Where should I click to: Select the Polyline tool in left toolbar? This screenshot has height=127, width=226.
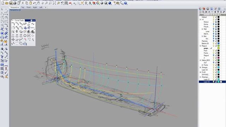click(x=2, y=13)
